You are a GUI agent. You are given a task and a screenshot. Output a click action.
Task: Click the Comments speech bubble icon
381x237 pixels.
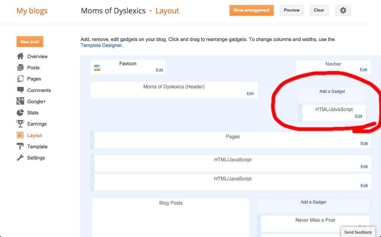20,90
